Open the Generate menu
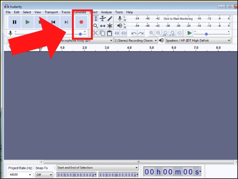The image size is (238, 179). point(81,12)
